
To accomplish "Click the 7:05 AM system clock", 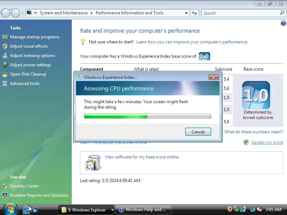I will [273, 209].
